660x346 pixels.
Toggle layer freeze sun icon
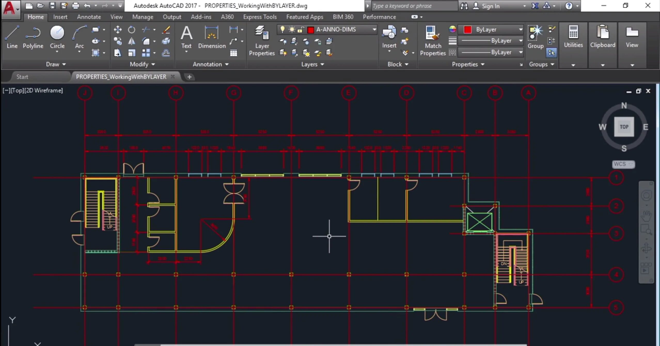point(292,29)
